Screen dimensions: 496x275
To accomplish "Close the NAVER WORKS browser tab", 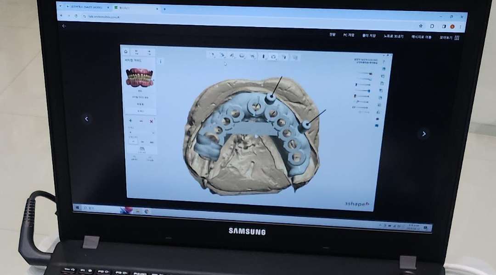I will click(x=108, y=7).
